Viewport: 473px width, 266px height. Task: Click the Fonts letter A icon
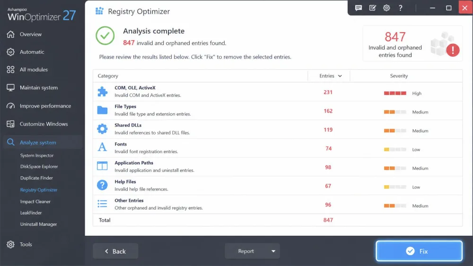coord(102,147)
